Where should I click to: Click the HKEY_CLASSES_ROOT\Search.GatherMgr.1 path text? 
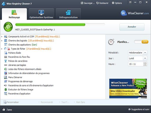(x=35, y=30)
